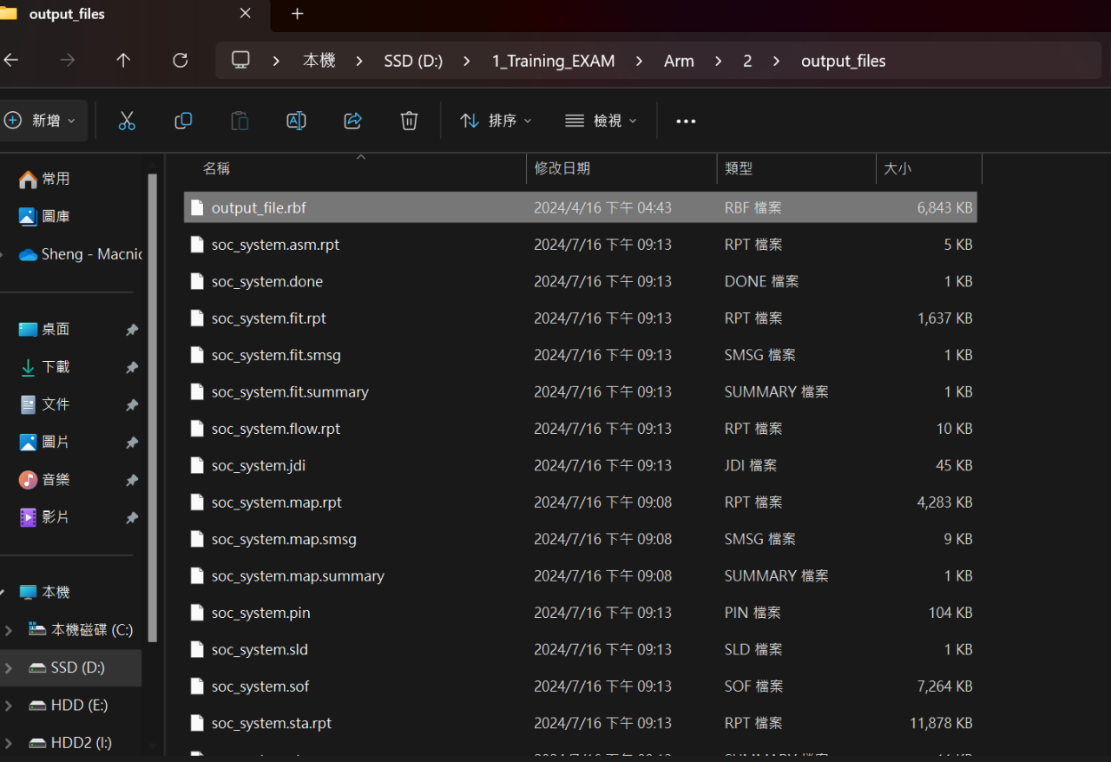Close the output_files tab
The height and width of the screenshot is (762, 1111).
(246, 14)
